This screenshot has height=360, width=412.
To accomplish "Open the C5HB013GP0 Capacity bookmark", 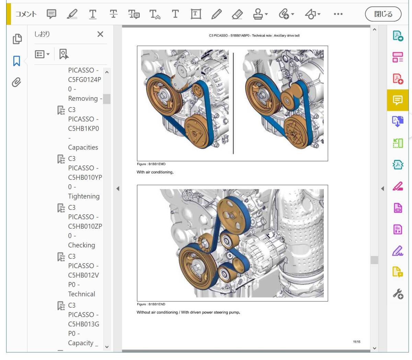I will pos(83,324).
